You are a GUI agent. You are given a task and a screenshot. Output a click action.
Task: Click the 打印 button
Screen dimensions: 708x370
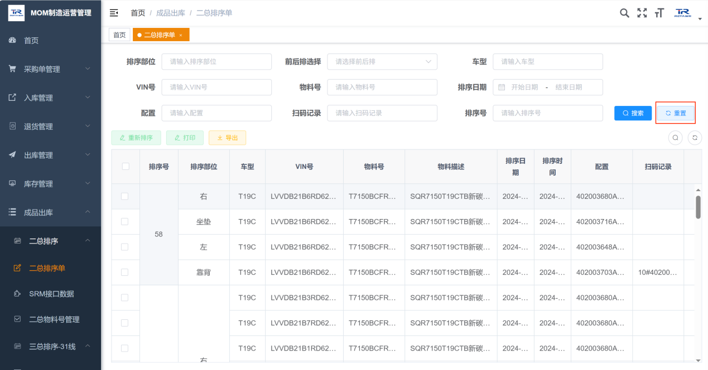click(x=185, y=138)
